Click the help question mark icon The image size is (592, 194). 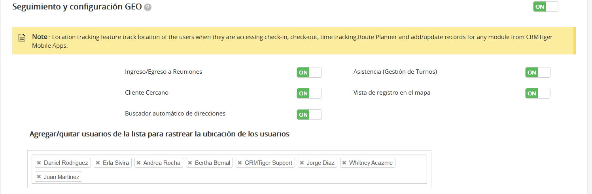click(x=148, y=7)
